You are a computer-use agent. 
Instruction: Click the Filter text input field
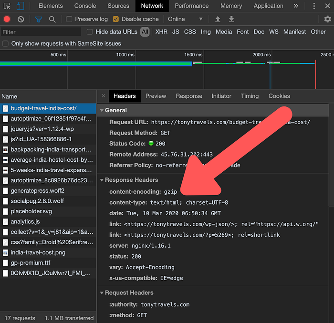41,32
